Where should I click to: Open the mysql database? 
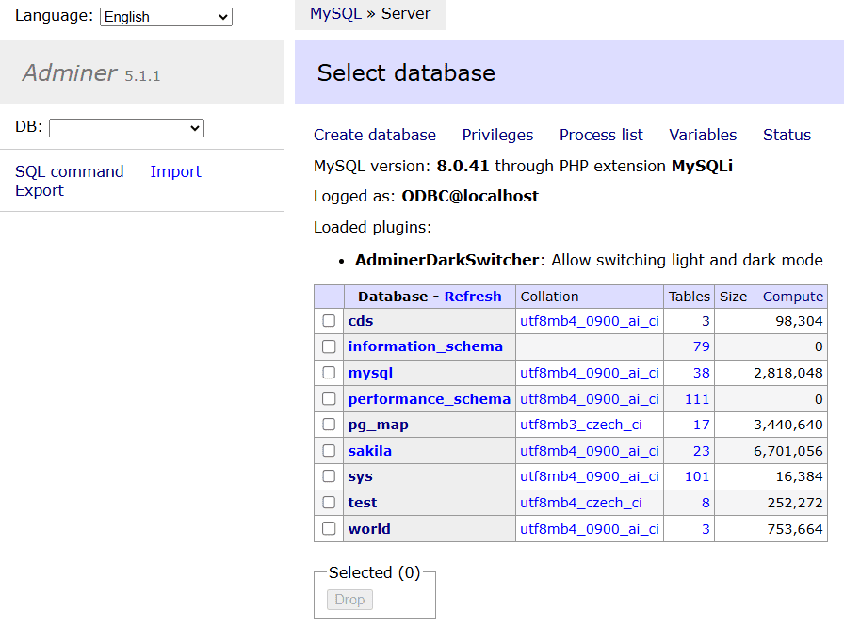point(370,373)
